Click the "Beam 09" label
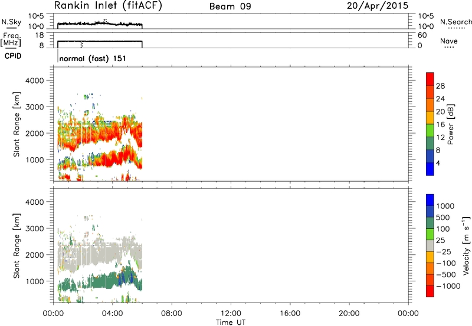This screenshot has width=472, height=326. click(x=230, y=6)
